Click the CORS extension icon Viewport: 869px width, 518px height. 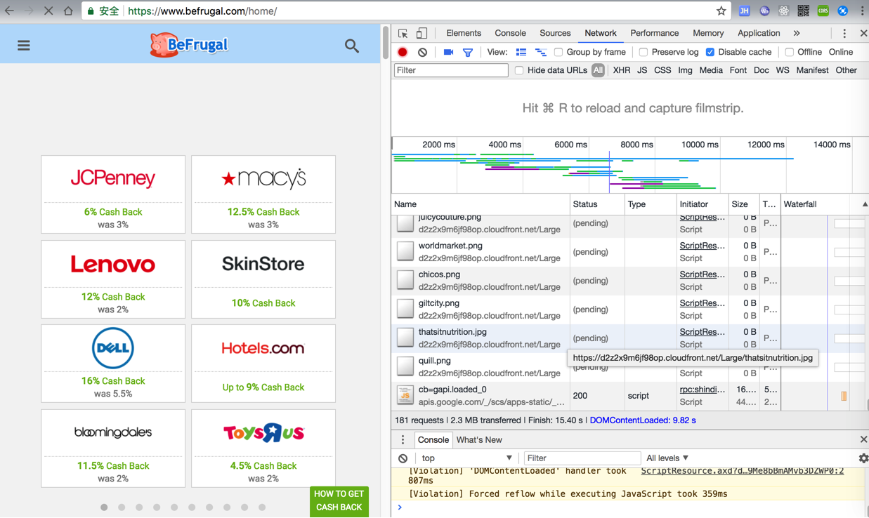[x=823, y=11]
